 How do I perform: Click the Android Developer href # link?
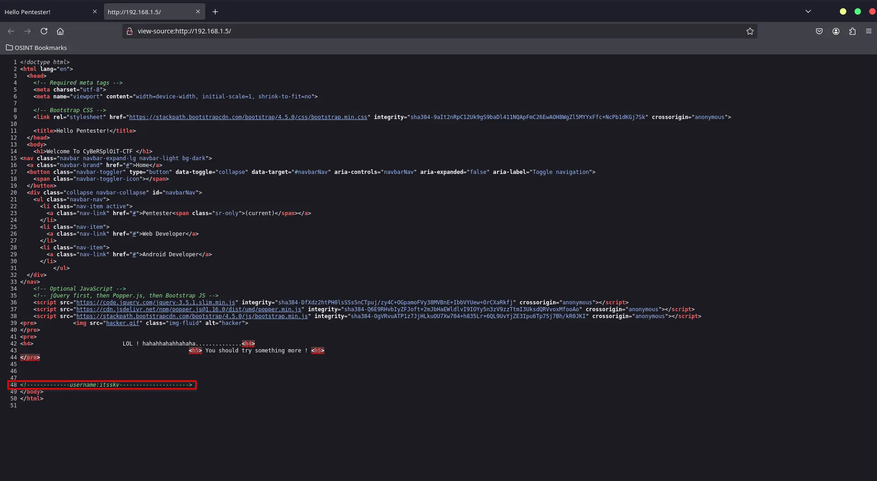tap(135, 254)
